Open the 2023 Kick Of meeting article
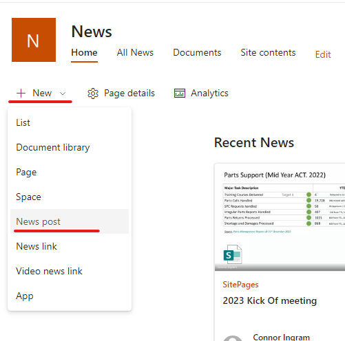The image size is (345, 341). click(270, 300)
